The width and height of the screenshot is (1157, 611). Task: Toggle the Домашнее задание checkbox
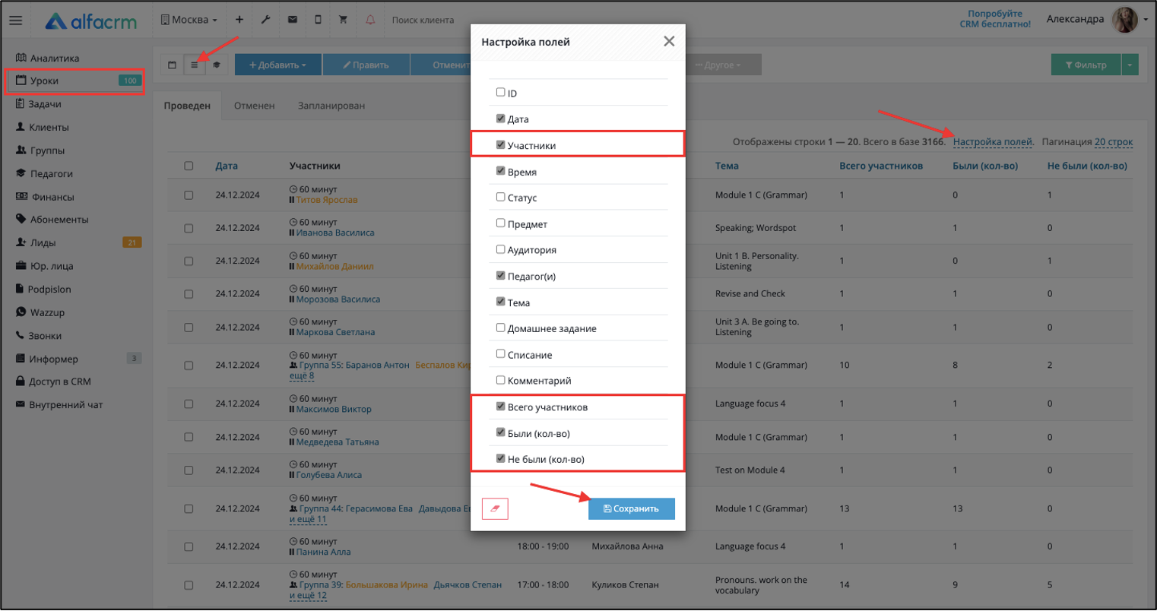(x=500, y=328)
